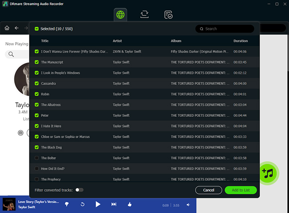Sort by the Artist column header
Image resolution: width=289 pixels, height=213 pixels.
click(117, 41)
